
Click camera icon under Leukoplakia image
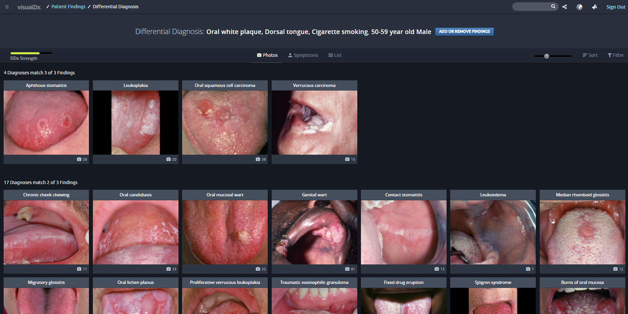(x=169, y=160)
